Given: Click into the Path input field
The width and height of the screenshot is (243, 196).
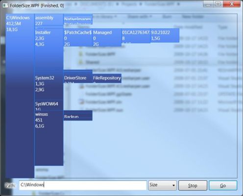Looking at the screenshot, I should [x=83, y=185].
